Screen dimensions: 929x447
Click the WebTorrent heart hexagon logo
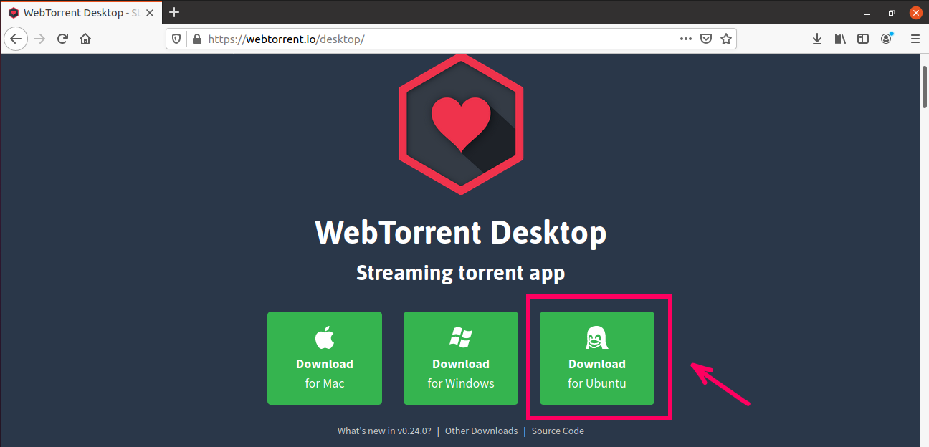coord(461,124)
